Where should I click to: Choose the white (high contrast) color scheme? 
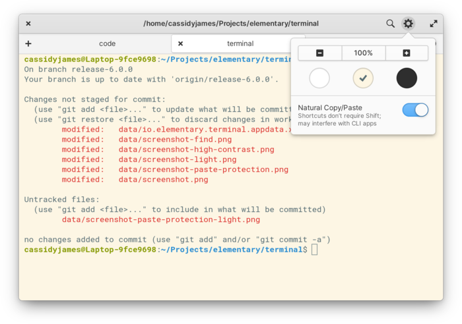pos(319,78)
